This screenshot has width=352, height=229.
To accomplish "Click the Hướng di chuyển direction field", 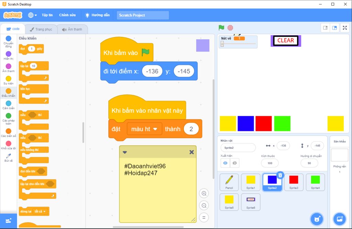I will tap(309, 163).
